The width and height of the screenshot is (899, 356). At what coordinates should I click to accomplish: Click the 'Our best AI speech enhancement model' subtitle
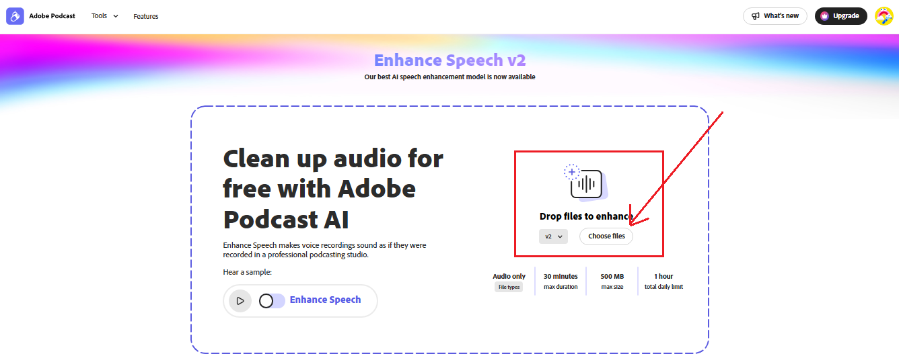click(x=450, y=77)
